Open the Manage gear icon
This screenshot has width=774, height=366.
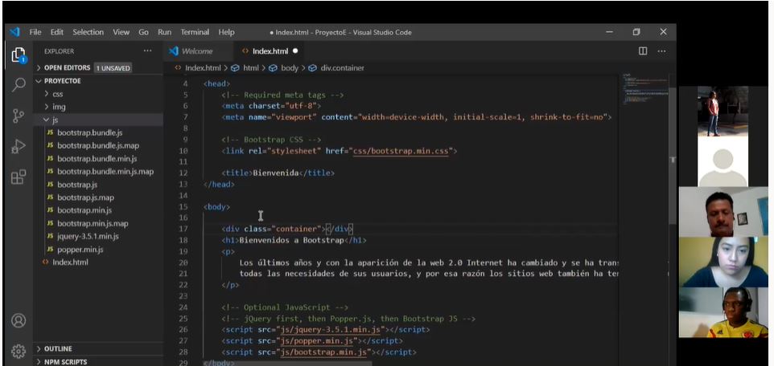(18, 351)
